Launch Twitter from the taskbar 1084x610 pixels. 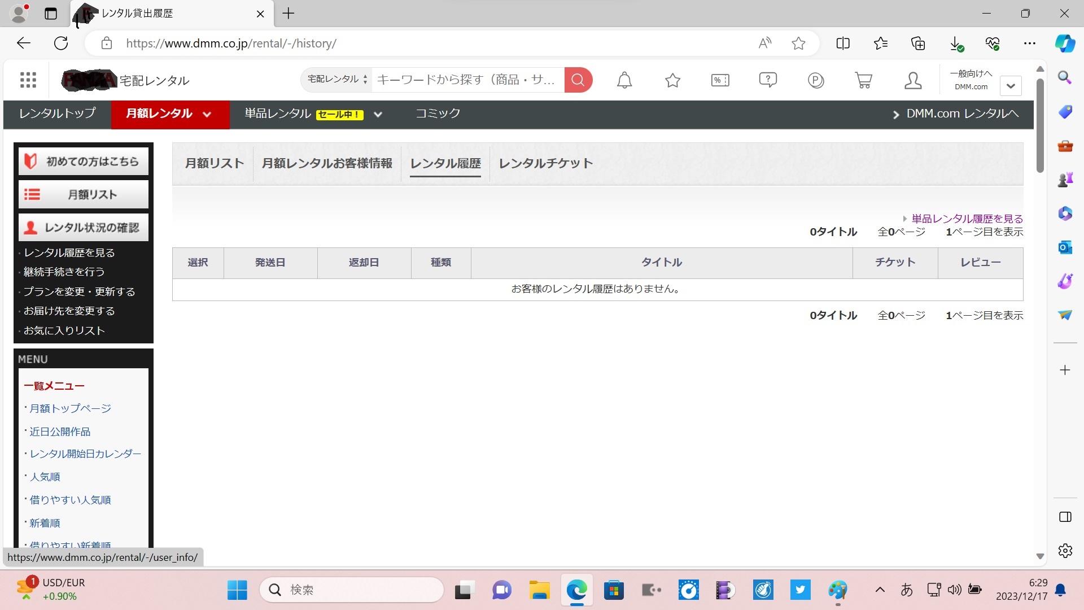(800, 590)
